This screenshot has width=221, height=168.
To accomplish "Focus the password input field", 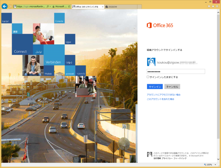I will 176,71.
